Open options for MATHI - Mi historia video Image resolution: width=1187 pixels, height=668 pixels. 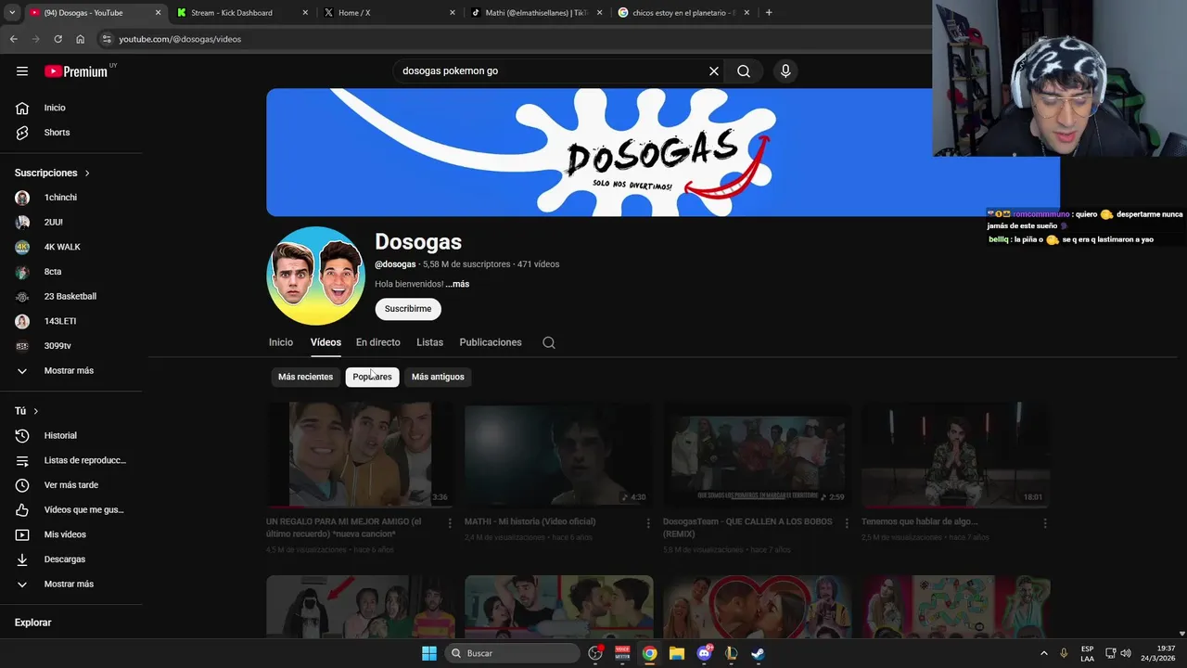[x=648, y=523]
